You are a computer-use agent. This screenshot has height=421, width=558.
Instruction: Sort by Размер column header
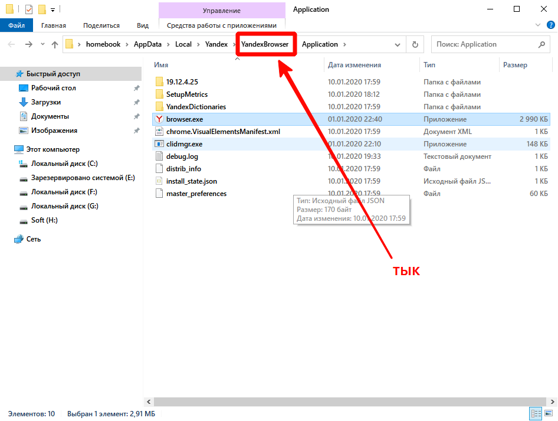click(x=516, y=65)
